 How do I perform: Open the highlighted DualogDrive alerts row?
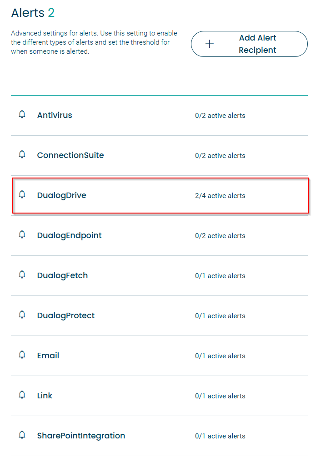click(x=161, y=195)
